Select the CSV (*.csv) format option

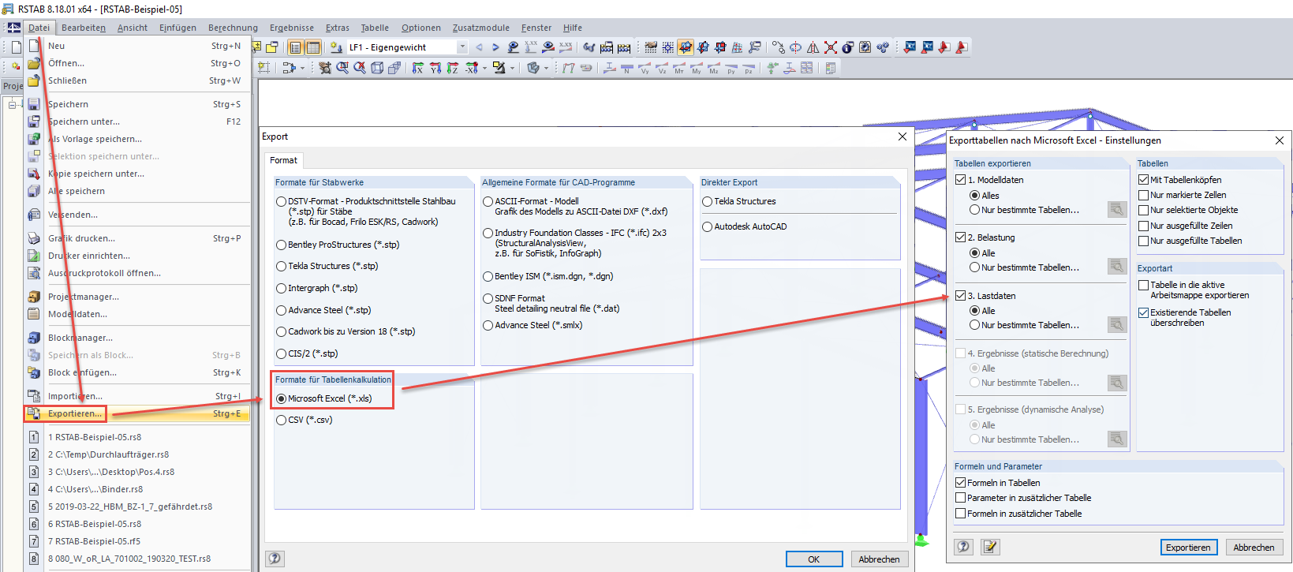coord(281,420)
